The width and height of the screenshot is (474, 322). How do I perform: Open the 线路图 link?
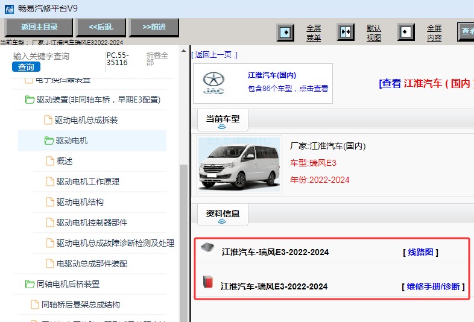click(420, 252)
